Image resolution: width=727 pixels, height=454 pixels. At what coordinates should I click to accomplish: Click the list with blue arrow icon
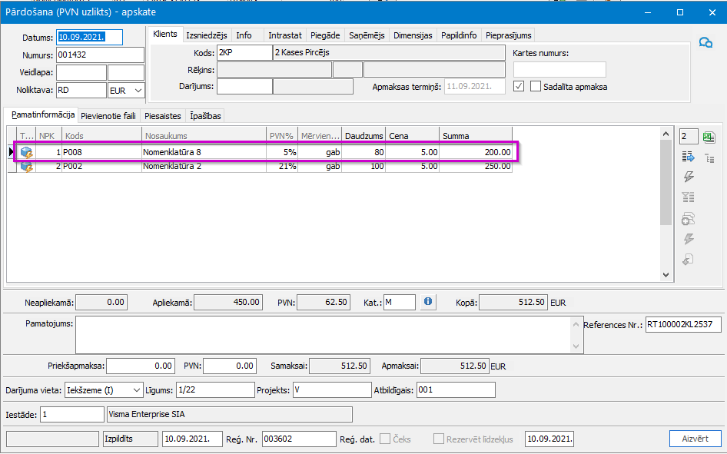pyautogui.click(x=688, y=157)
